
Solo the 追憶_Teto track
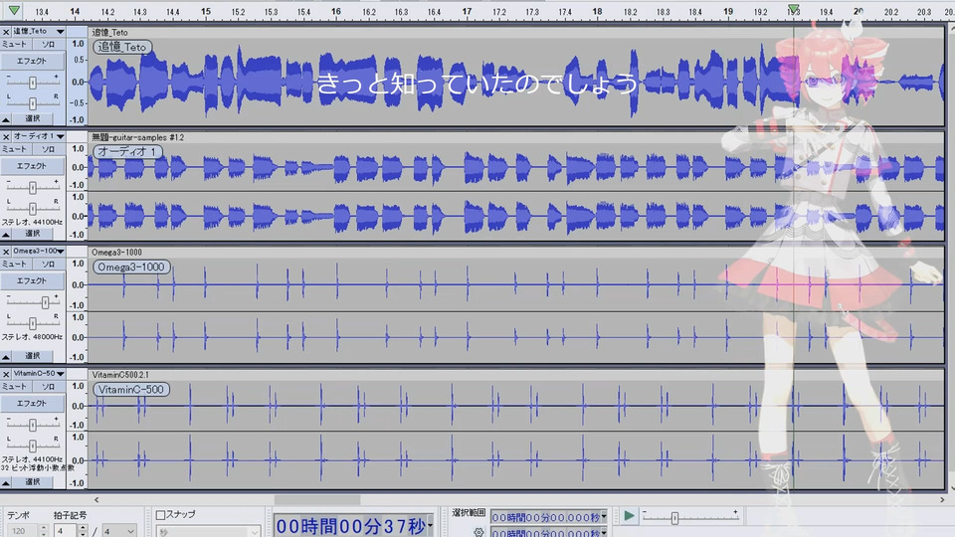pos(48,45)
